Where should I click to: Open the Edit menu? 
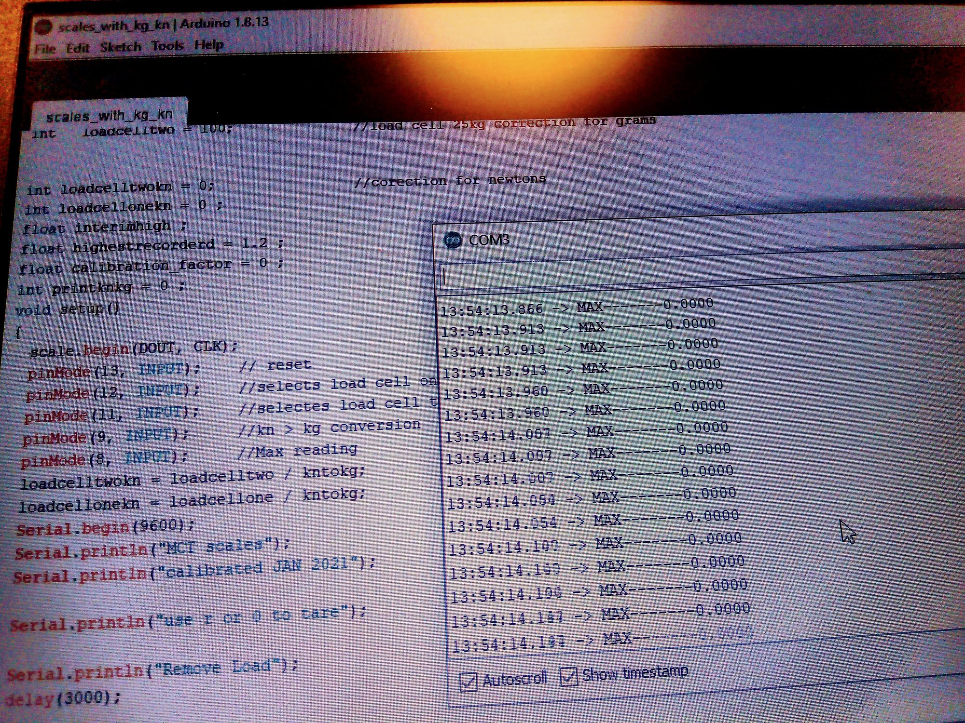click(78, 48)
